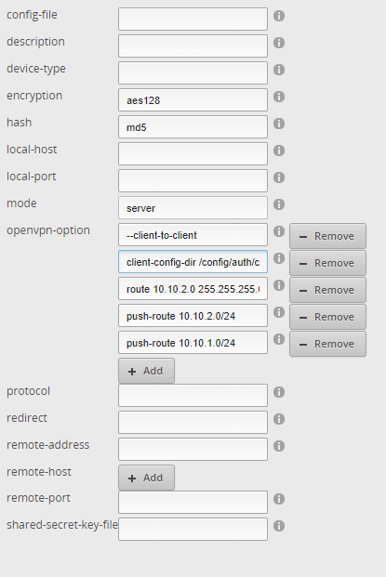Show info for the remote-port field
This screenshot has width=386, height=577.
279,499
